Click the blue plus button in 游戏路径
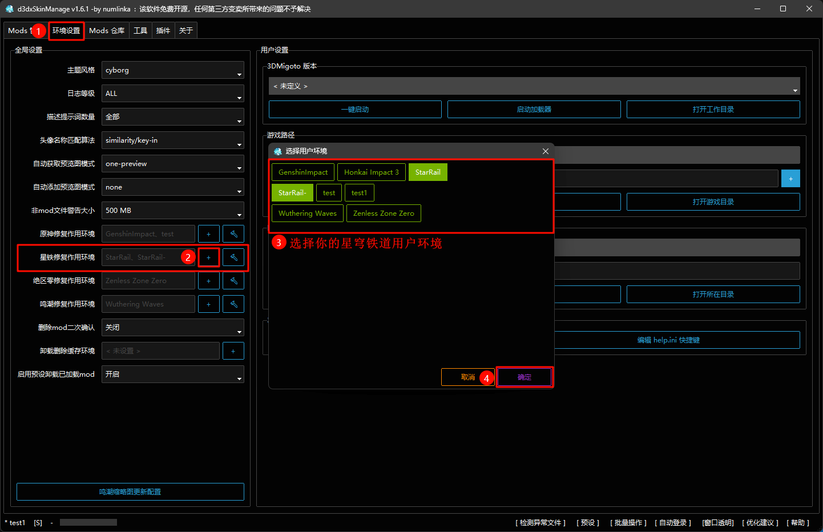 (790, 179)
